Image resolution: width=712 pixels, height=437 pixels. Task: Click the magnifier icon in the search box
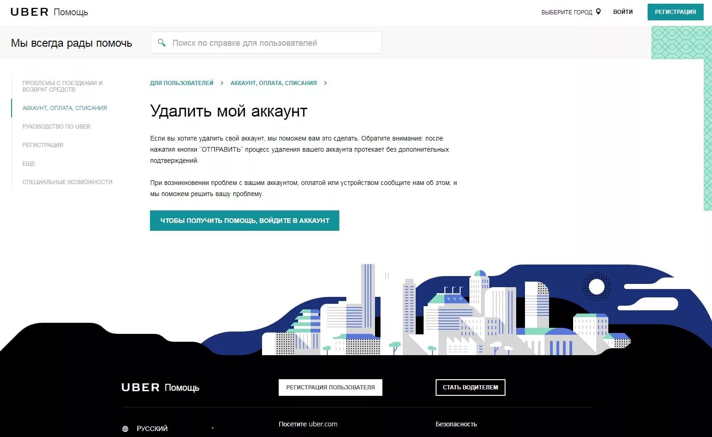click(162, 43)
